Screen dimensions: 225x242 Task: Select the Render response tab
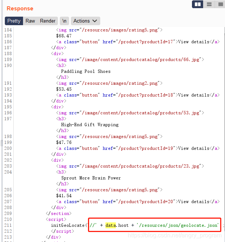(x=48, y=21)
